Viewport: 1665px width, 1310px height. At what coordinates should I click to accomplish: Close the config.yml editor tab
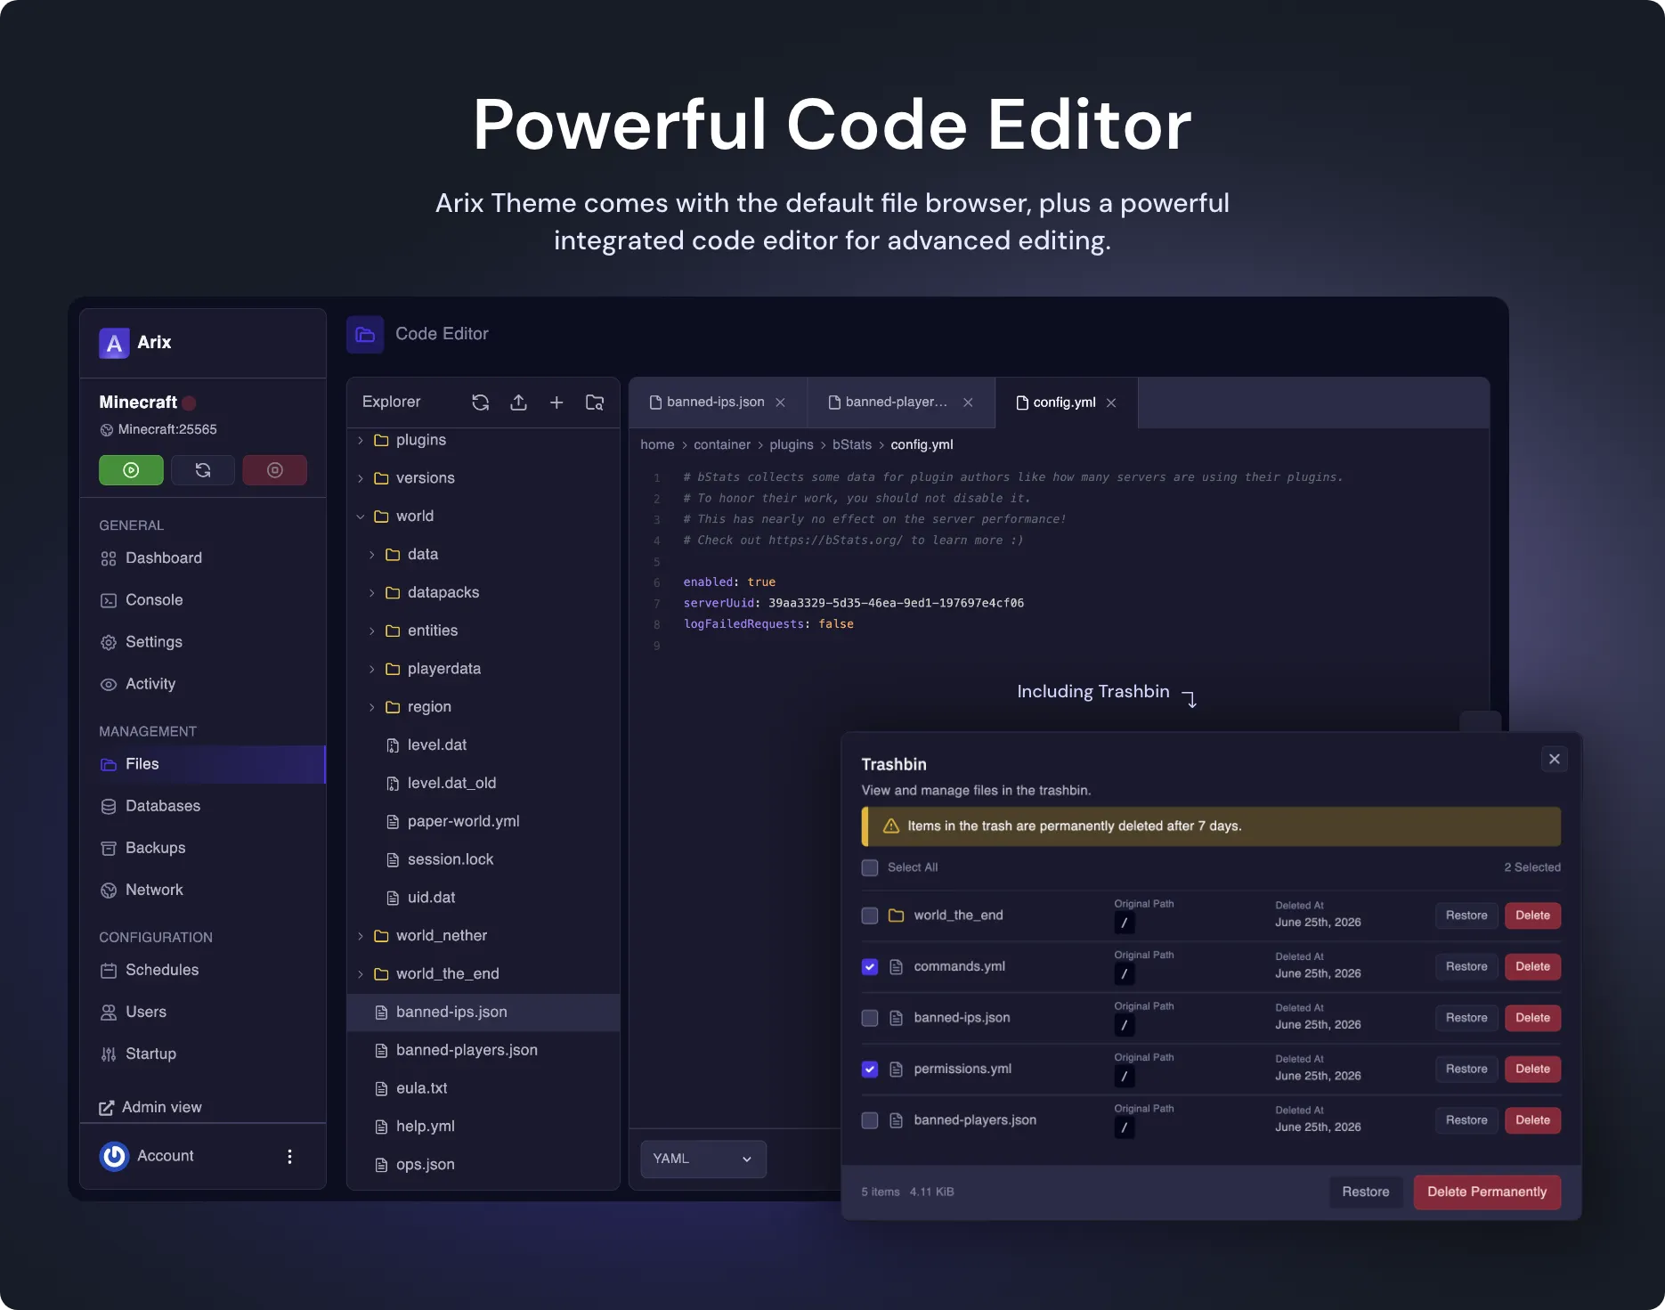1111,403
